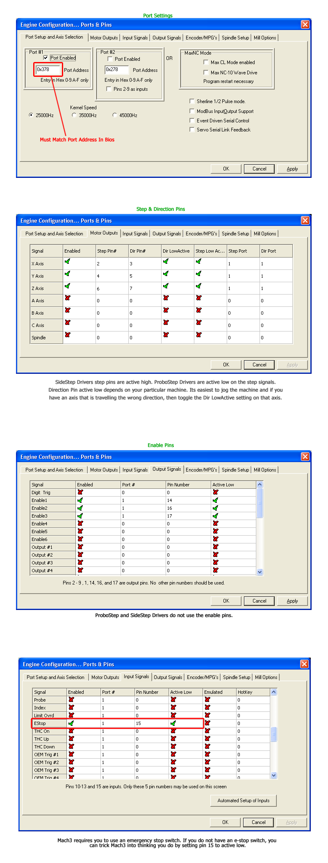The width and height of the screenshot is (328, 863).
Task: Uncheck Port #1 Port Enabled checkbox
Action: 46,58
